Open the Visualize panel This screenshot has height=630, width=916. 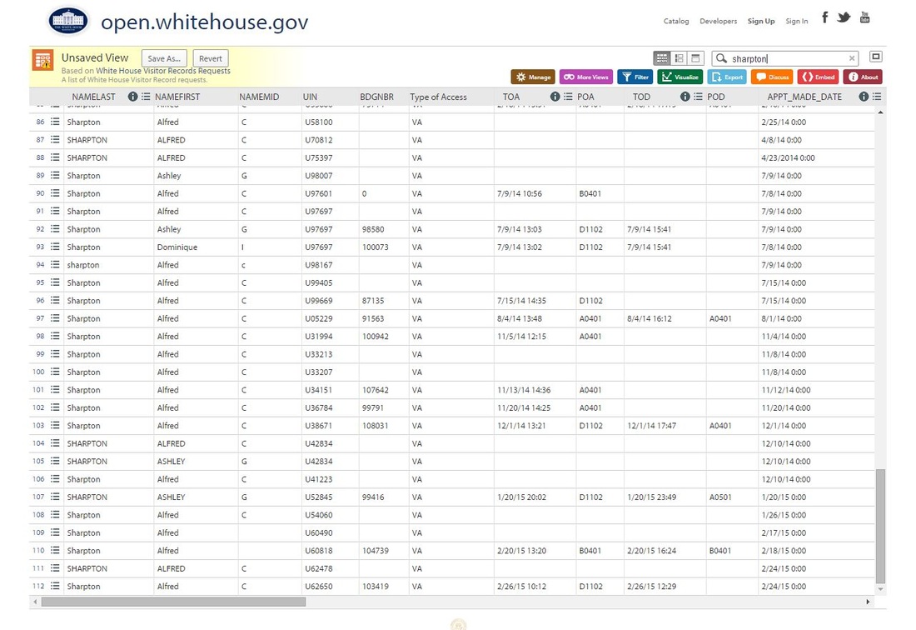click(680, 77)
